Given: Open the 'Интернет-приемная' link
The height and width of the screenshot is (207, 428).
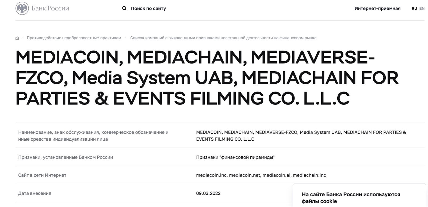Looking at the screenshot, I should [x=377, y=8].
